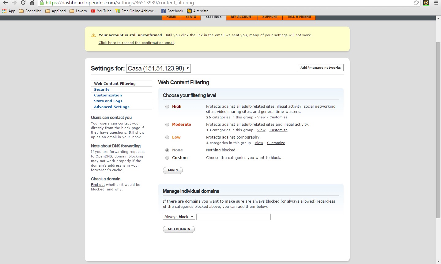Viewport: 441px width, 264px height.
Task: Select the Moderate filtering level
Action: point(167,125)
